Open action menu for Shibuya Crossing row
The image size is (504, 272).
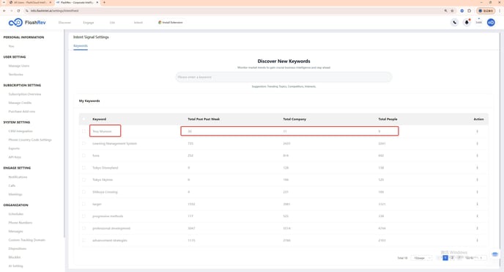pos(477,192)
